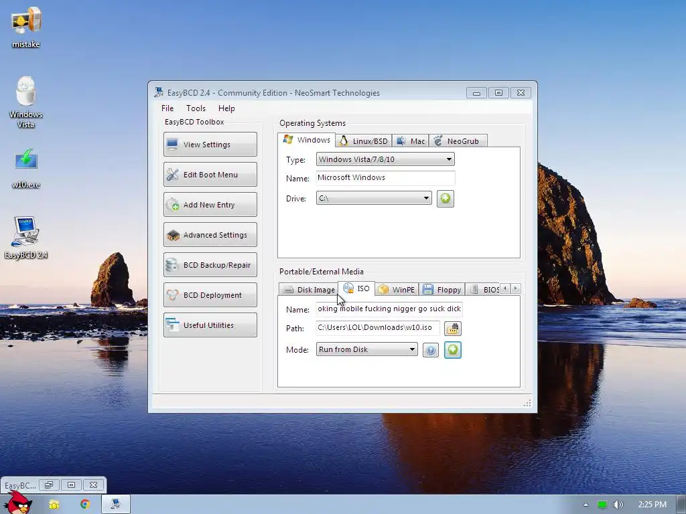Open the Help menu
The image size is (686, 514).
(x=226, y=108)
